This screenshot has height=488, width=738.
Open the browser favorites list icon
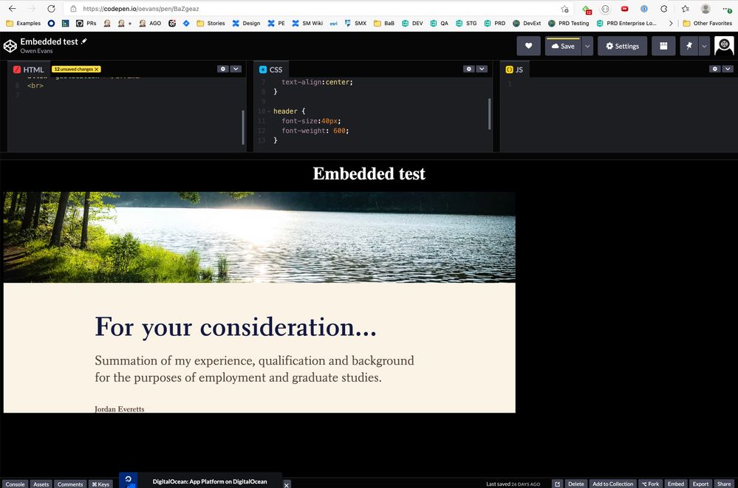coord(686,9)
